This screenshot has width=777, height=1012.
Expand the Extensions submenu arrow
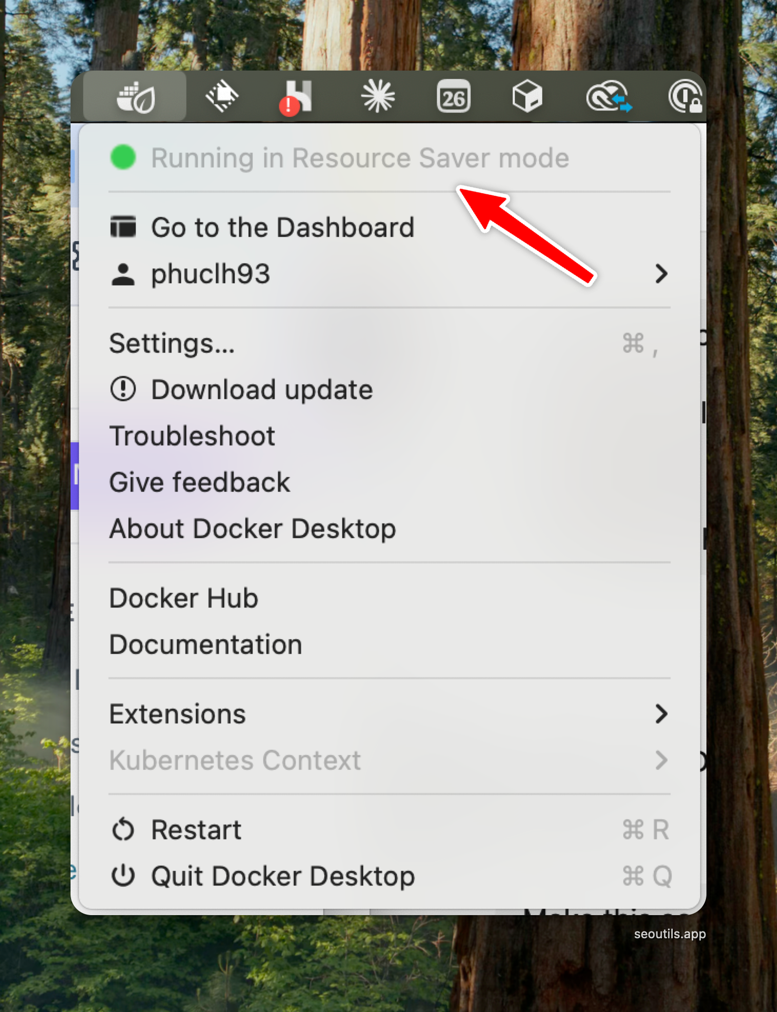(661, 714)
